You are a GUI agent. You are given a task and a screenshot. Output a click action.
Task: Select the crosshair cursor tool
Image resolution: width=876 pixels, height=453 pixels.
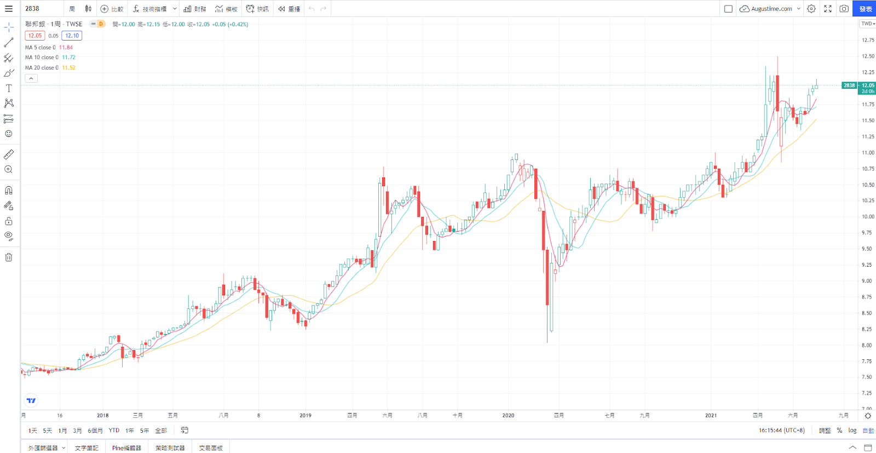(9, 27)
